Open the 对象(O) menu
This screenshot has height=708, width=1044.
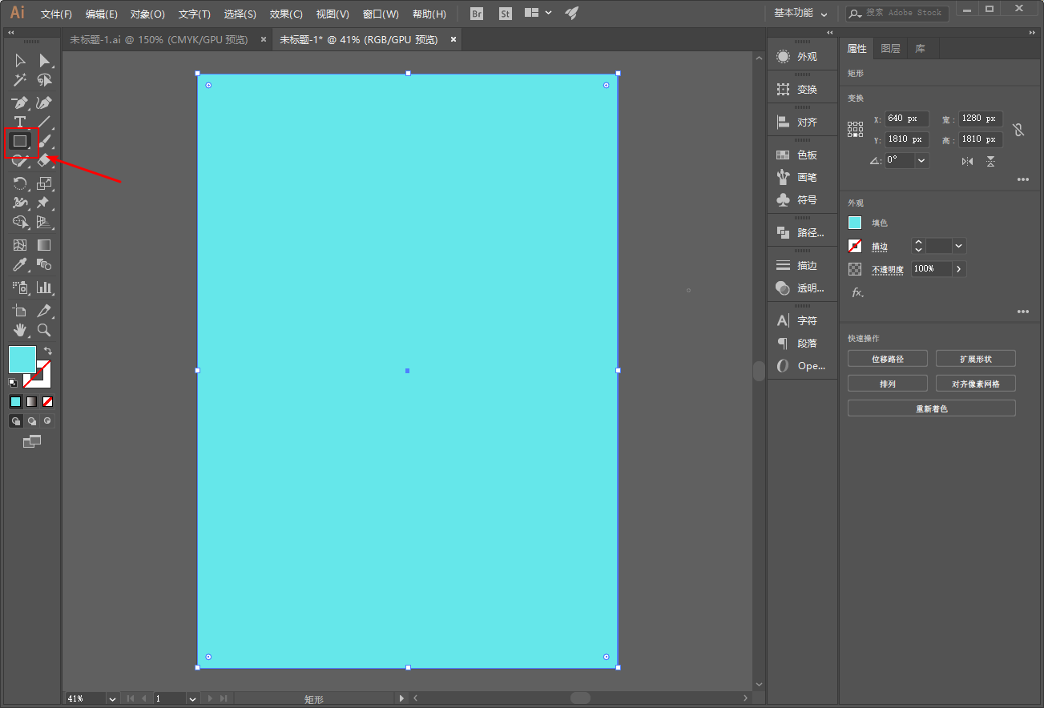147,14
